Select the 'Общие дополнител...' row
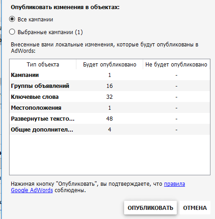 click(x=110, y=130)
